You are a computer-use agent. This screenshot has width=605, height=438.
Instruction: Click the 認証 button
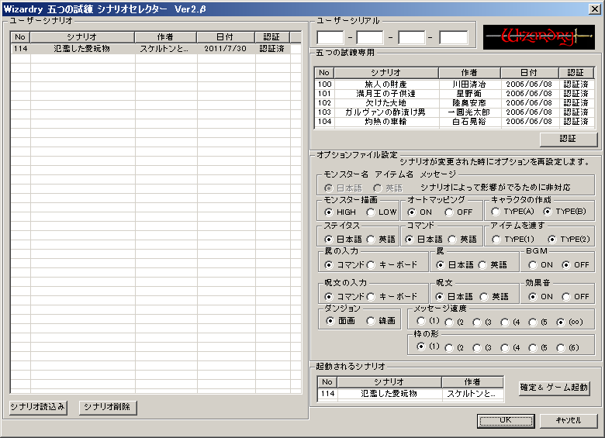569,139
